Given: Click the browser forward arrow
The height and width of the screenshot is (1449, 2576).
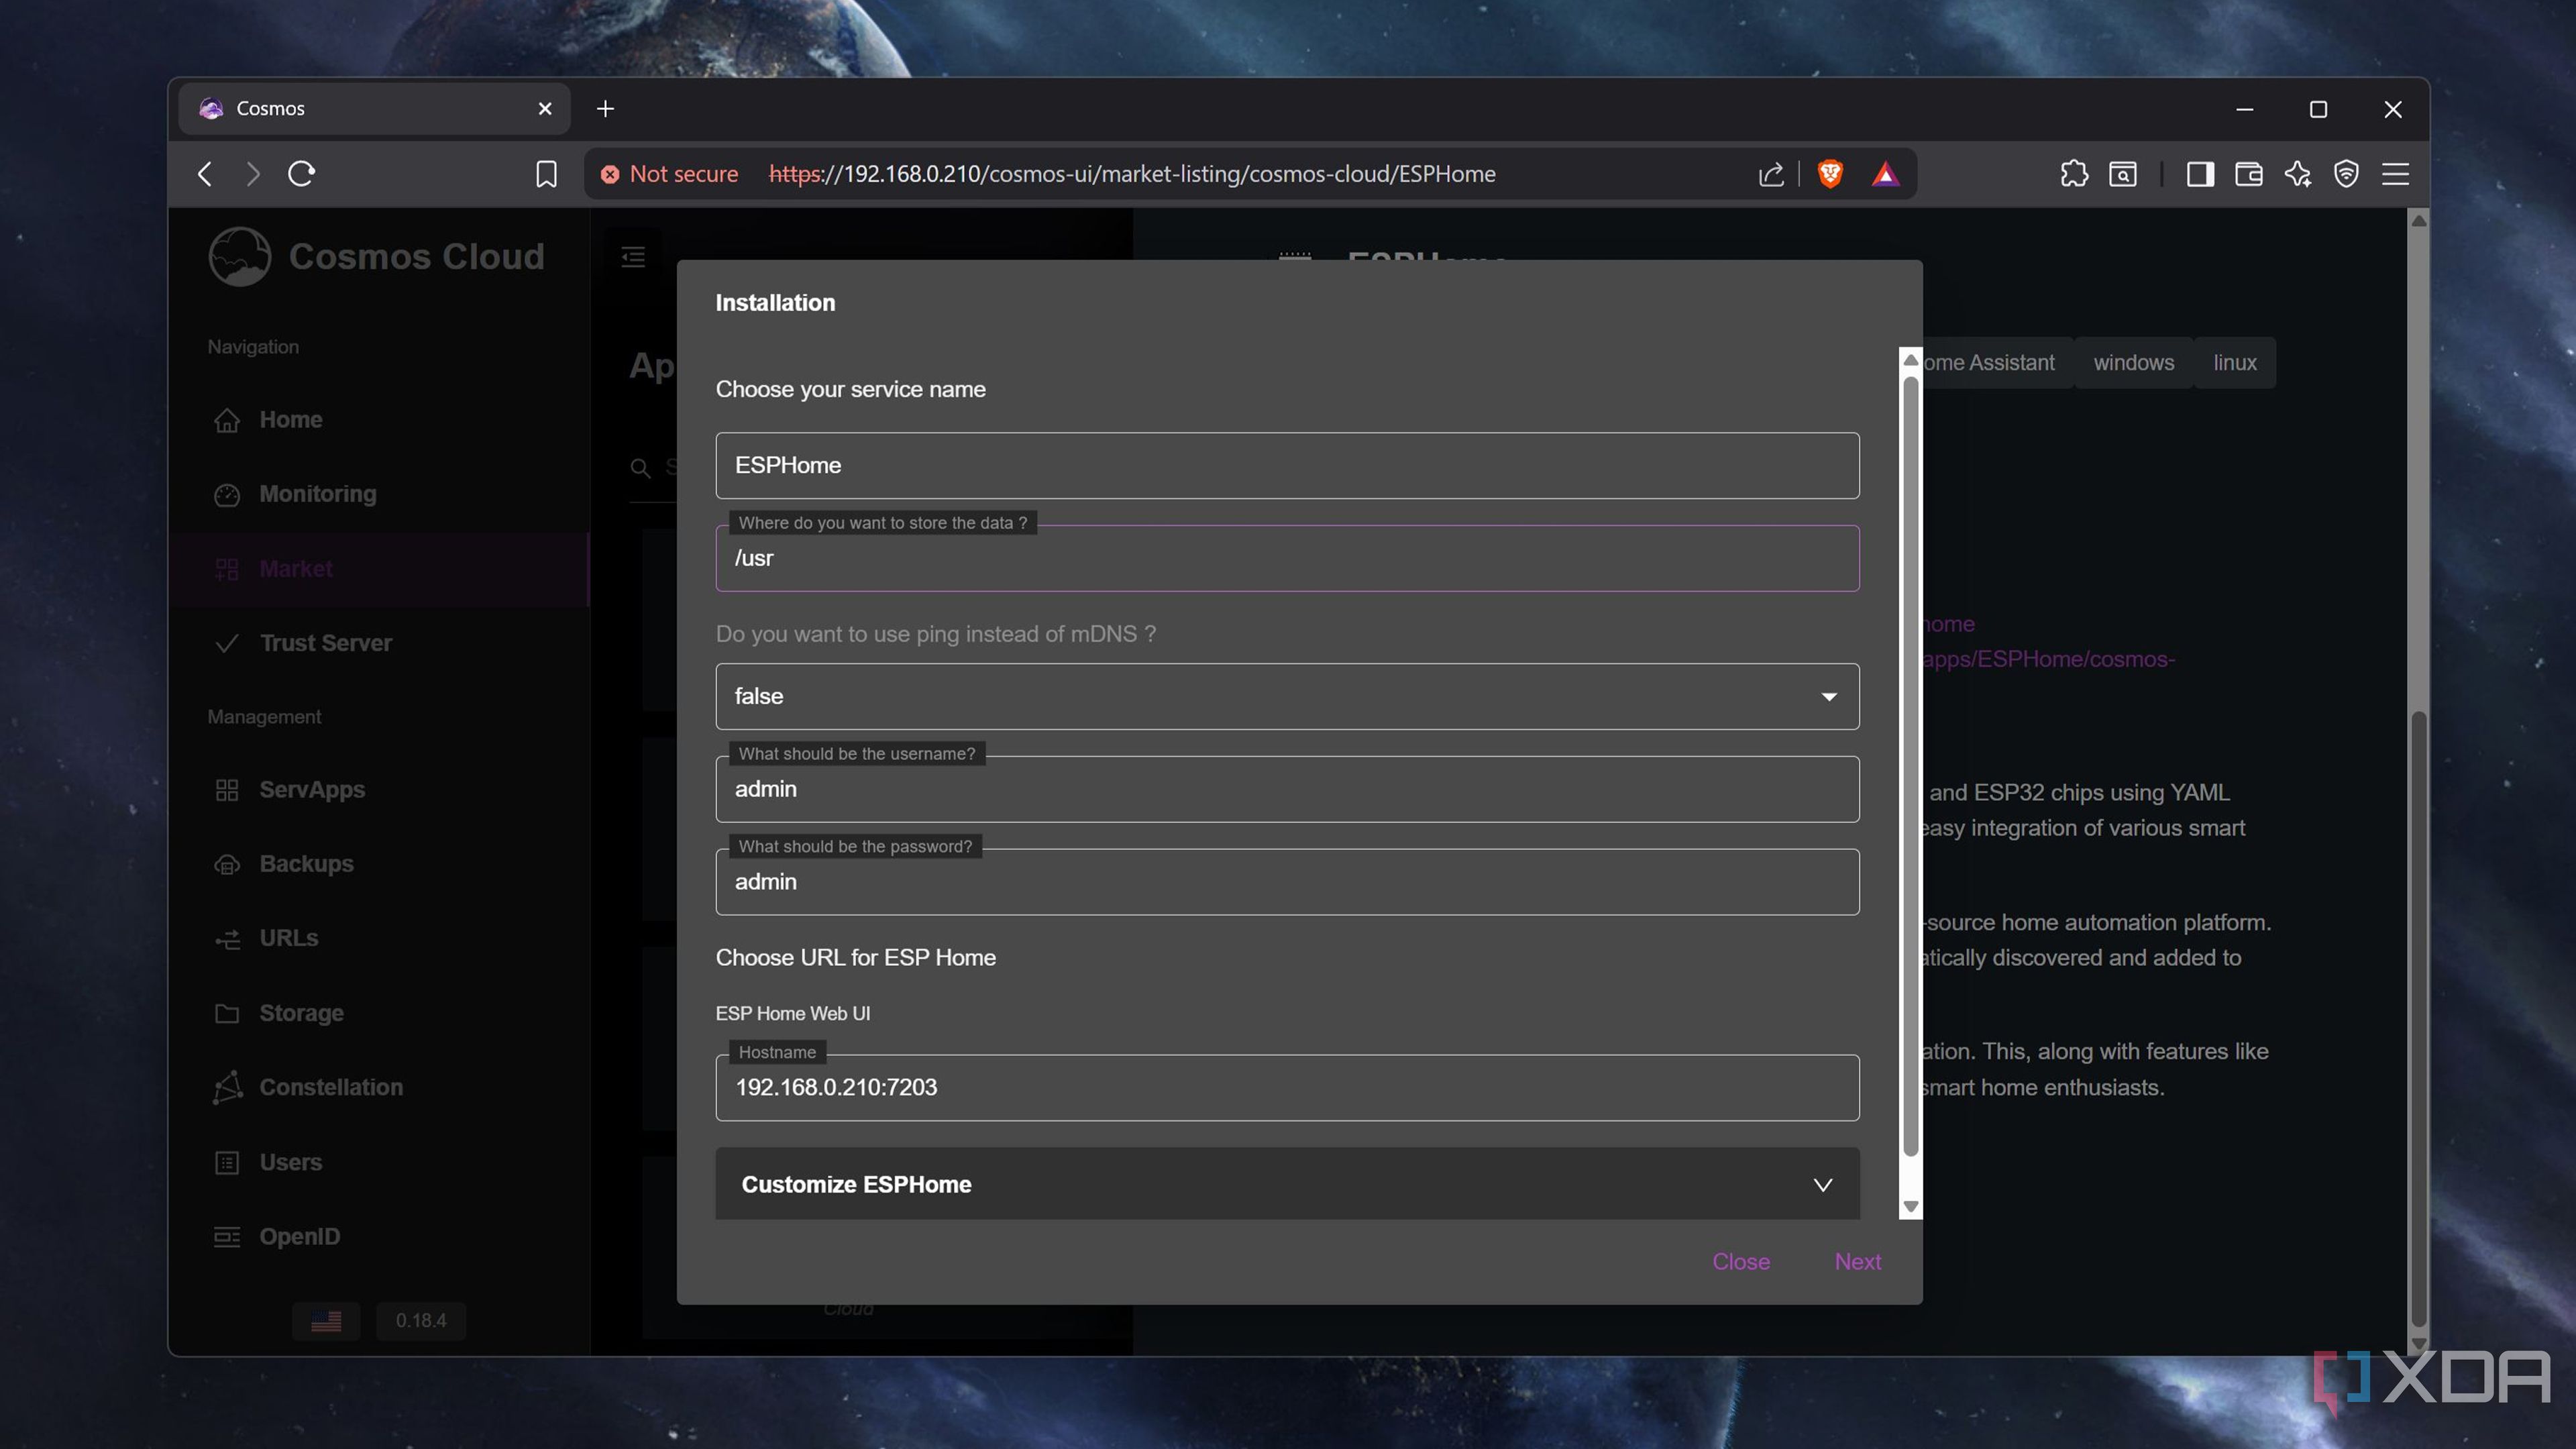Looking at the screenshot, I should 253,174.
